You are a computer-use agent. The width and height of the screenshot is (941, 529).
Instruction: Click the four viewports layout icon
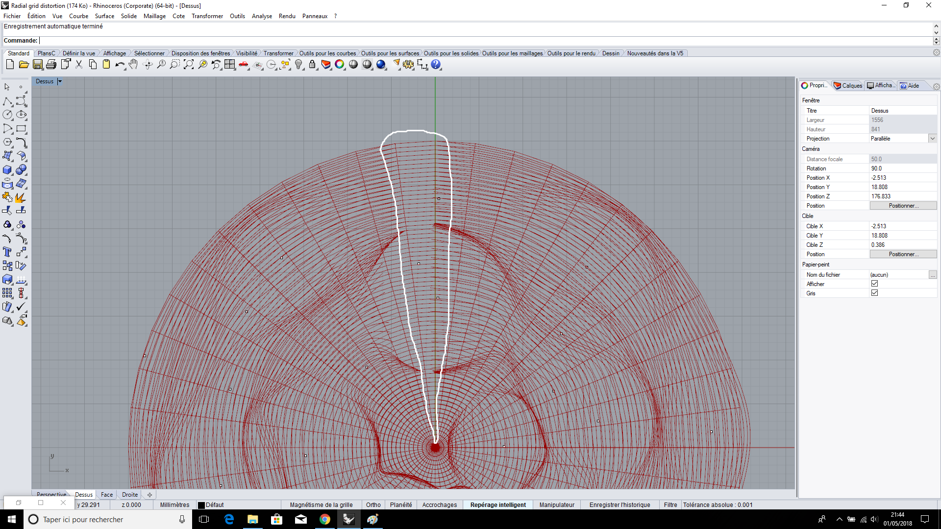[229, 65]
